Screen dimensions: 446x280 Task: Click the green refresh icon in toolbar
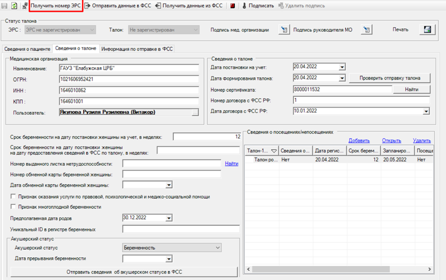point(14,6)
